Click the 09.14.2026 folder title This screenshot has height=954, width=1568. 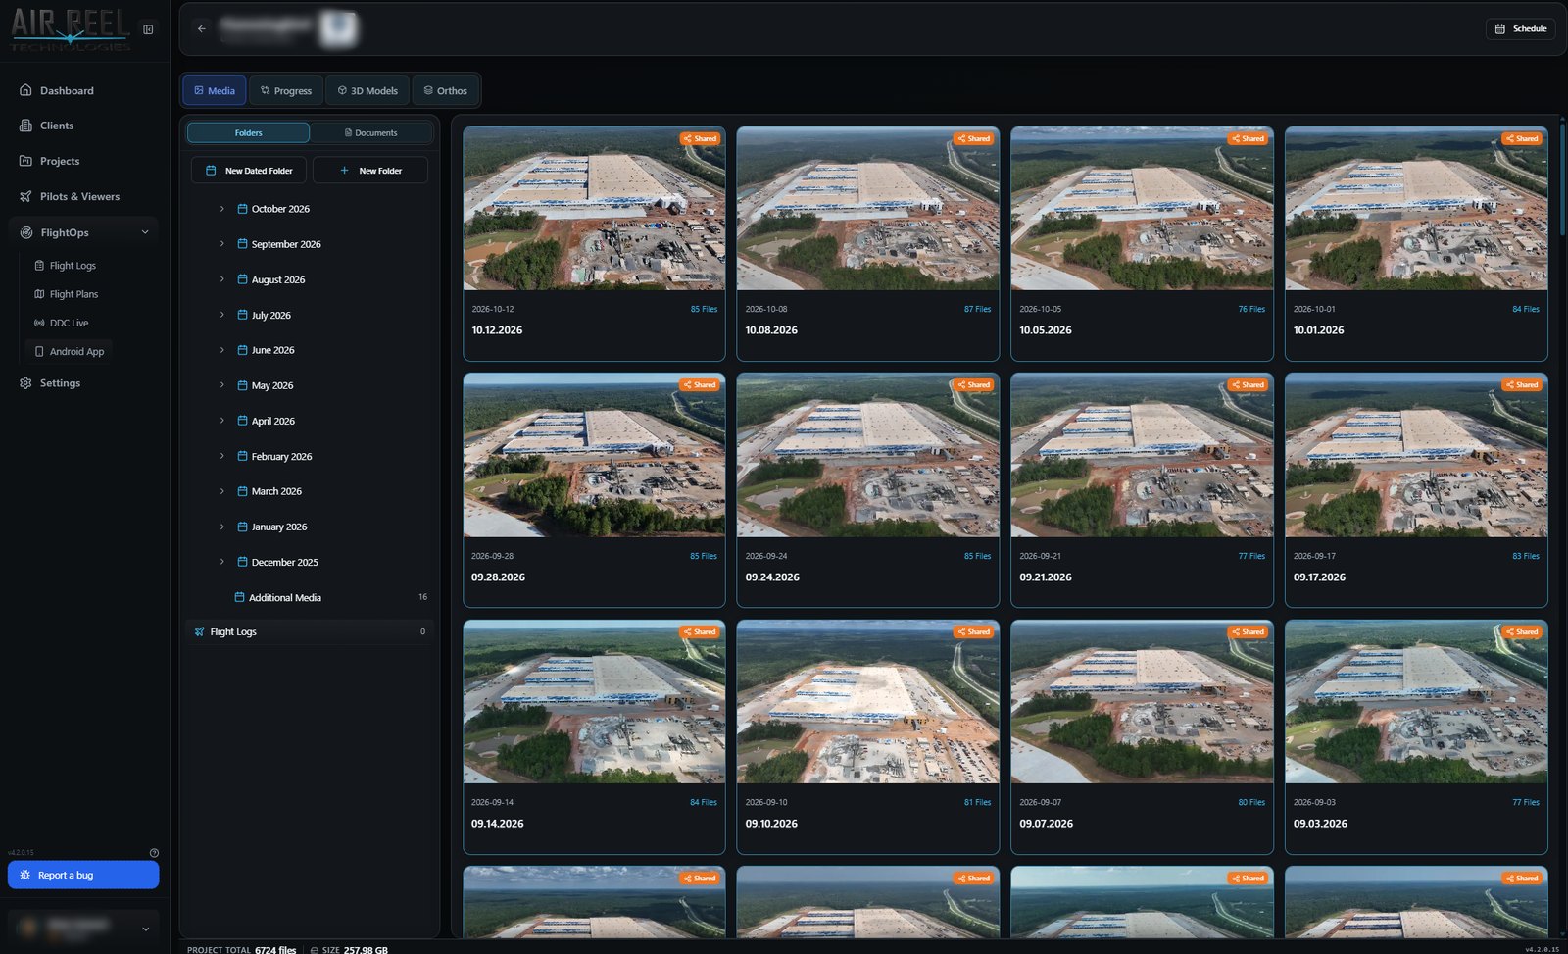(x=497, y=824)
